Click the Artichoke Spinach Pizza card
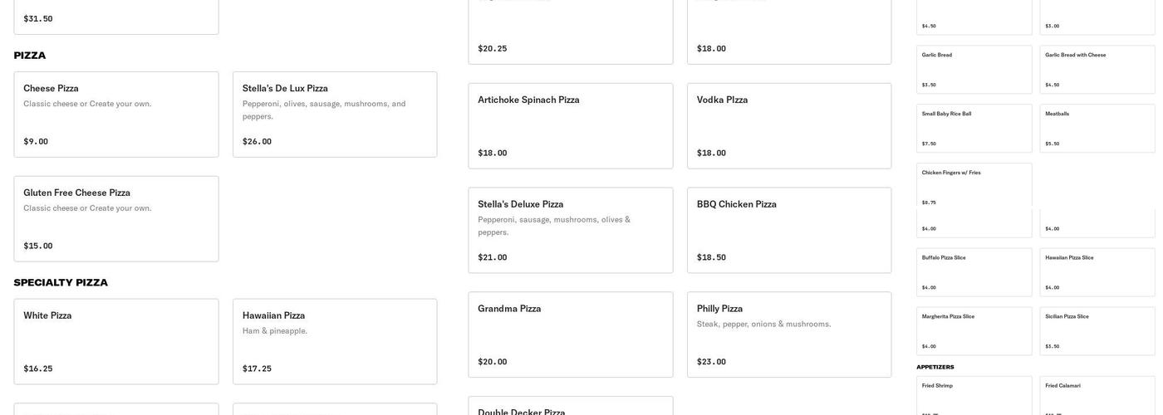The width and height of the screenshot is (1163, 415). (x=571, y=125)
